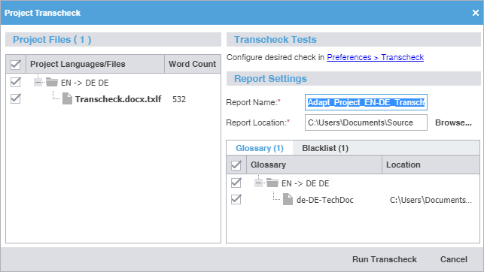Uncheck the EN -> DE DE project language checkbox
Screen dimensions: 484x272
16,82
